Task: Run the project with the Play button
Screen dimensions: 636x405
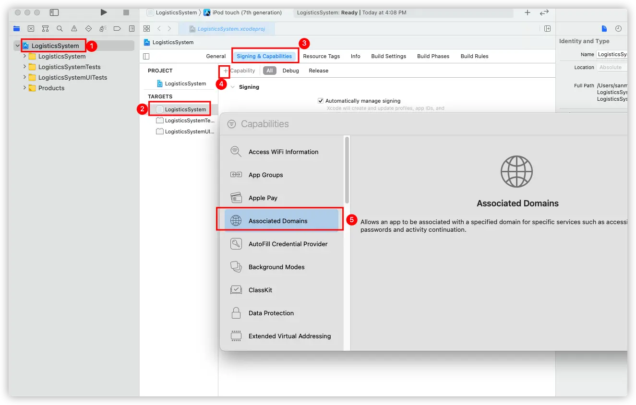Action: click(x=104, y=12)
